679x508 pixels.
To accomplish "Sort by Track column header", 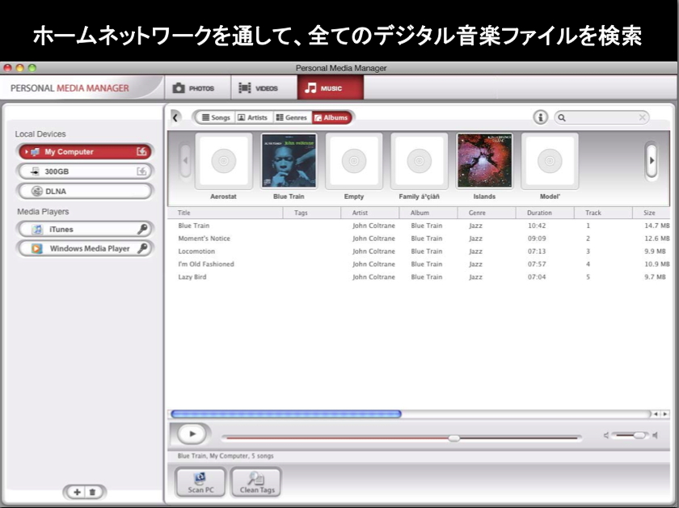I will coord(603,213).
